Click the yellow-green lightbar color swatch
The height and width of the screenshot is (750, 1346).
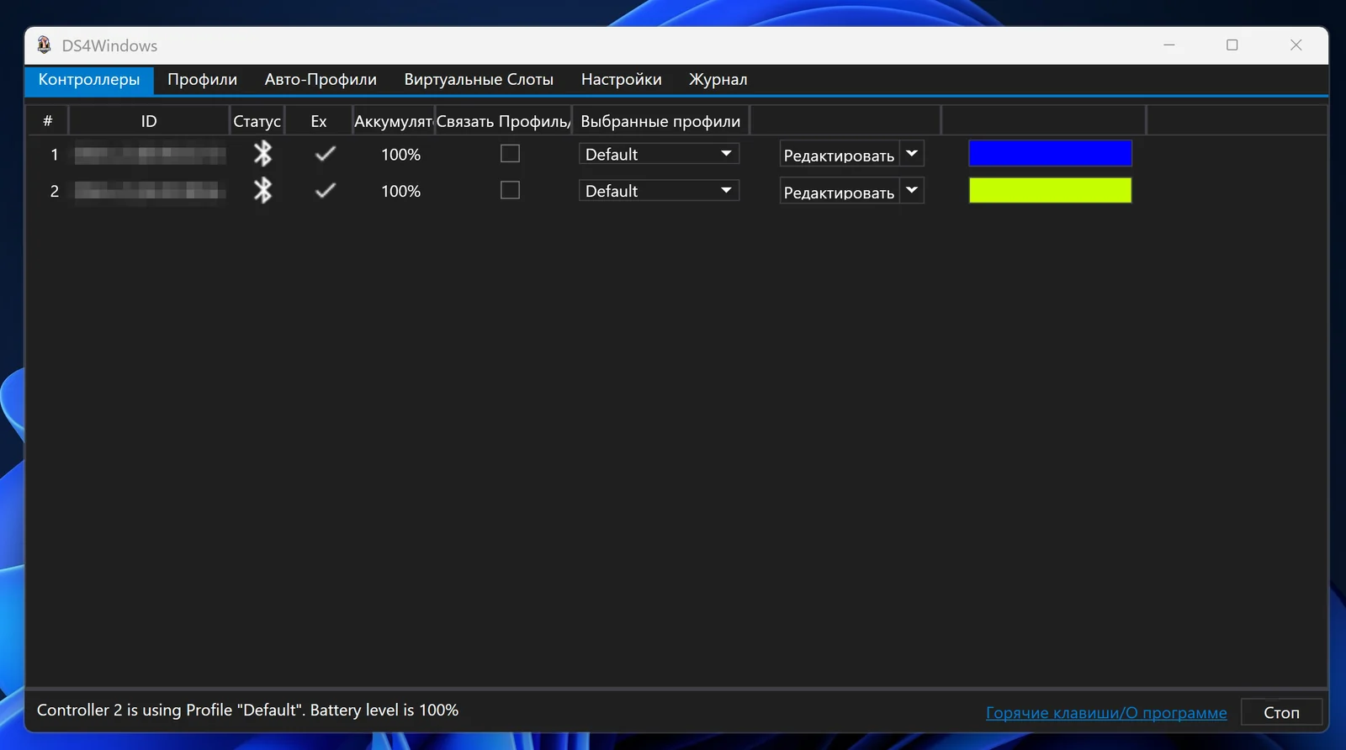[x=1050, y=190]
